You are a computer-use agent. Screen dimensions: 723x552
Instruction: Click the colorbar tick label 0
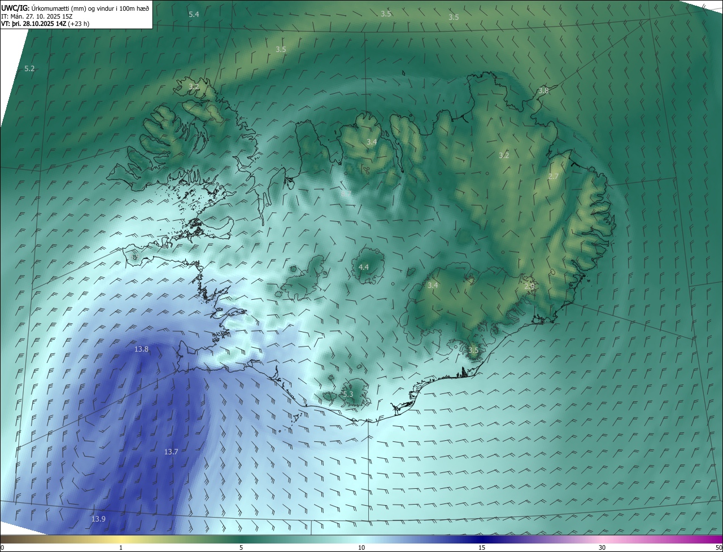coord(2,547)
